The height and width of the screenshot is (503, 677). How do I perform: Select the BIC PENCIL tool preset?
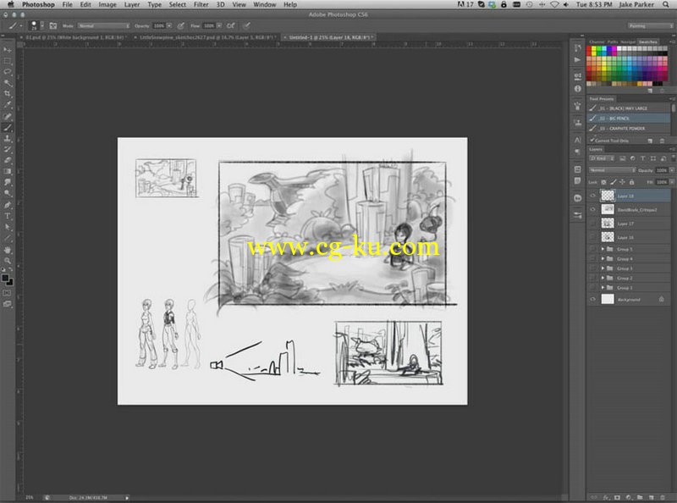[x=630, y=118]
